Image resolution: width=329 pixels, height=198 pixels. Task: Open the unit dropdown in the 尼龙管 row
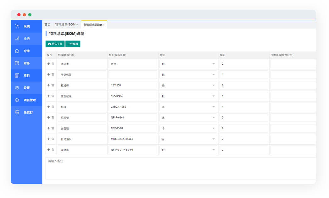click(x=214, y=118)
